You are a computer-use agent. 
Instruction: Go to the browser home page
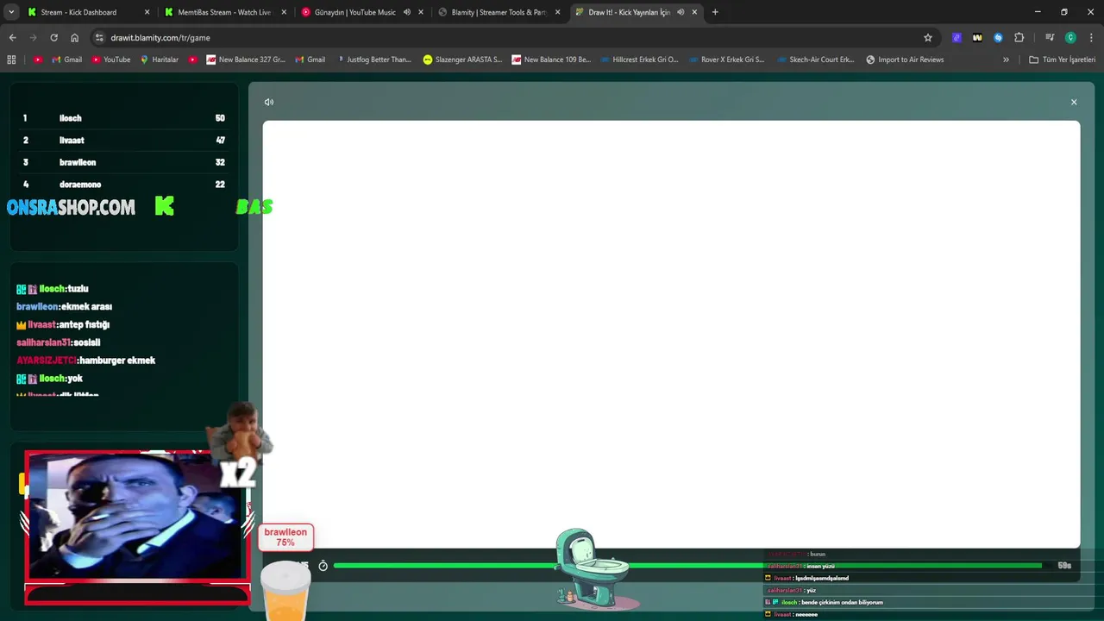(74, 38)
